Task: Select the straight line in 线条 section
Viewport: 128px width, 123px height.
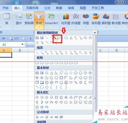Action: pyautogui.click(x=37, y=53)
